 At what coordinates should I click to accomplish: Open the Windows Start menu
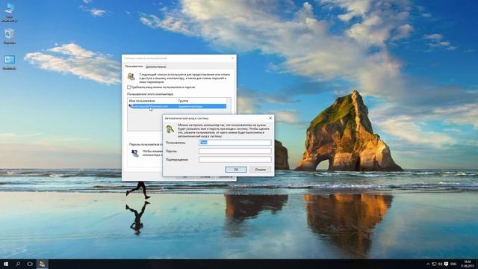point(5,264)
